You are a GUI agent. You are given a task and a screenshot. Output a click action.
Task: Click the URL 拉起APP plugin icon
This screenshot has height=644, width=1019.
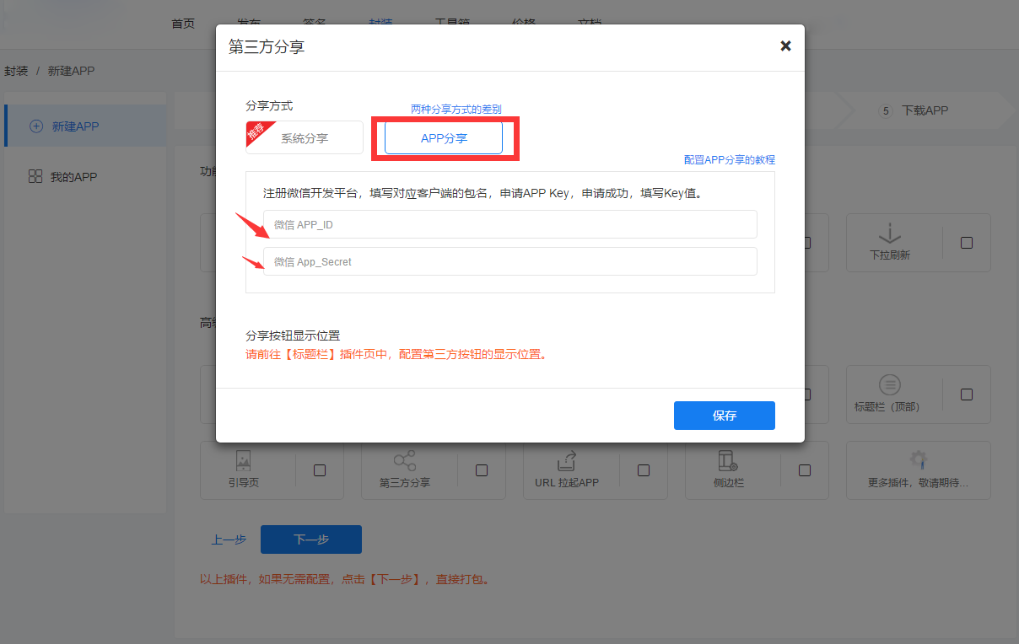point(566,460)
